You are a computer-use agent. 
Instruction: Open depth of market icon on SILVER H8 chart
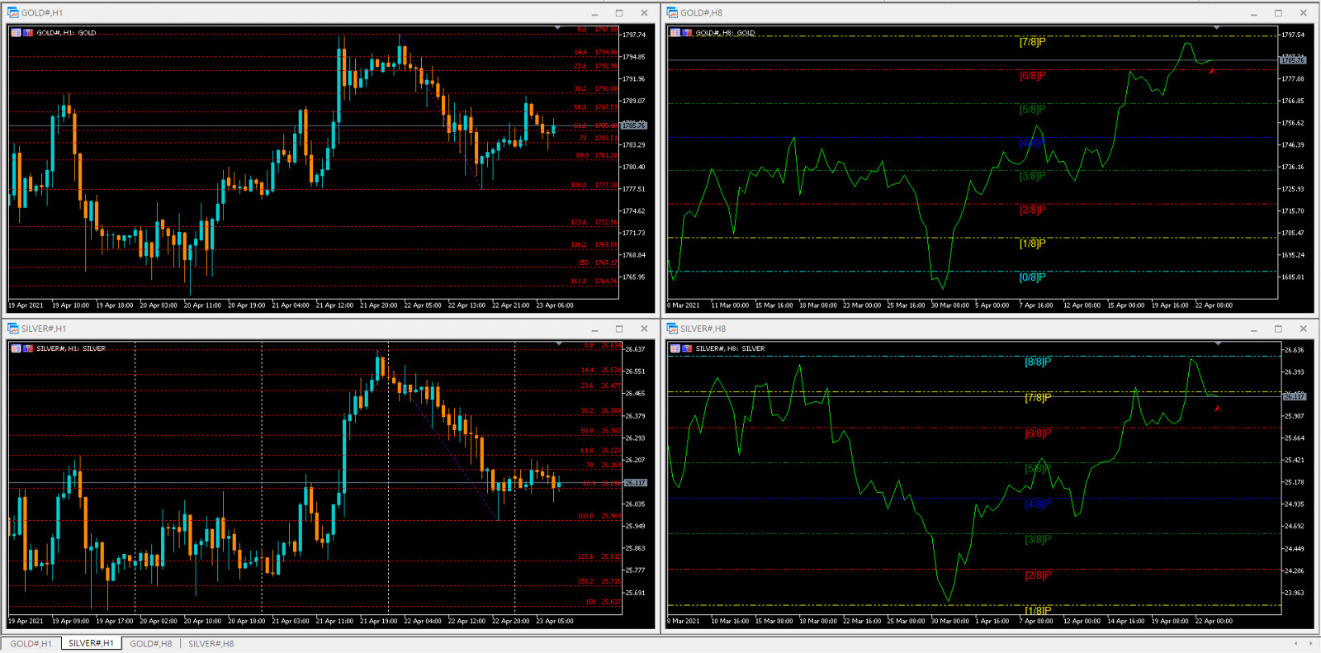687,348
